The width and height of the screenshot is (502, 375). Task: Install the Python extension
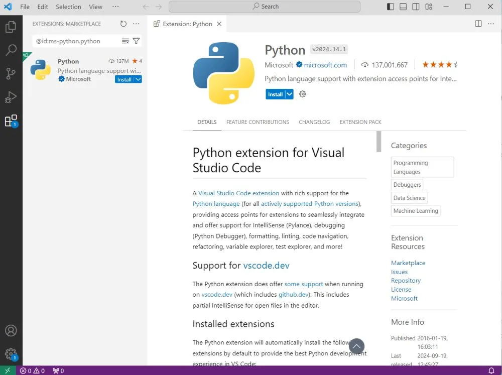pyautogui.click(x=275, y=94)
